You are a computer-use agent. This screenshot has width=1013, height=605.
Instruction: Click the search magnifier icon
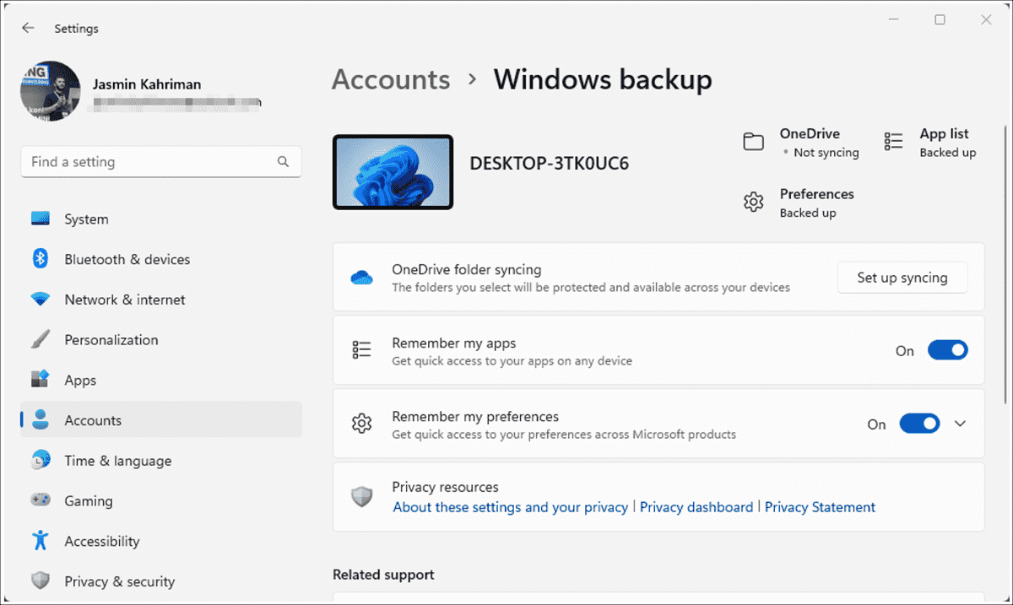(x=283, y=162)
